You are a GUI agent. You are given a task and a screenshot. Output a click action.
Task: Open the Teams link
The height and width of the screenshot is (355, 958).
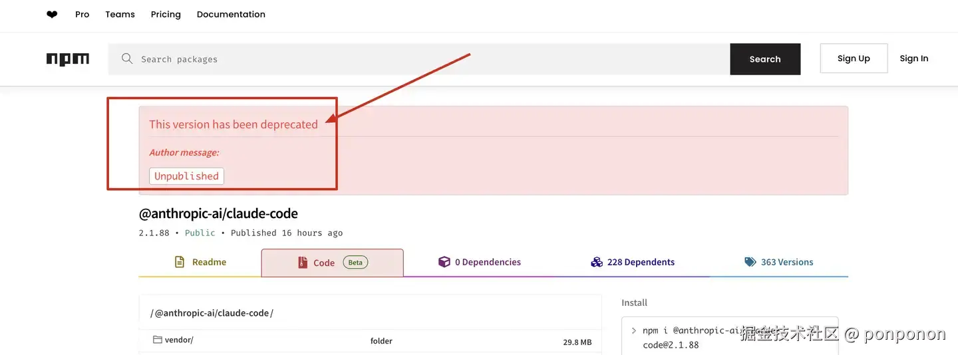pos(120,15)
